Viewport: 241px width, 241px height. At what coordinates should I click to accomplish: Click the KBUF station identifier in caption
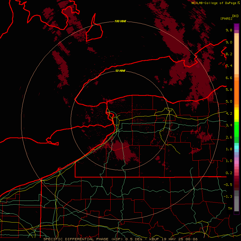point(156,239)
